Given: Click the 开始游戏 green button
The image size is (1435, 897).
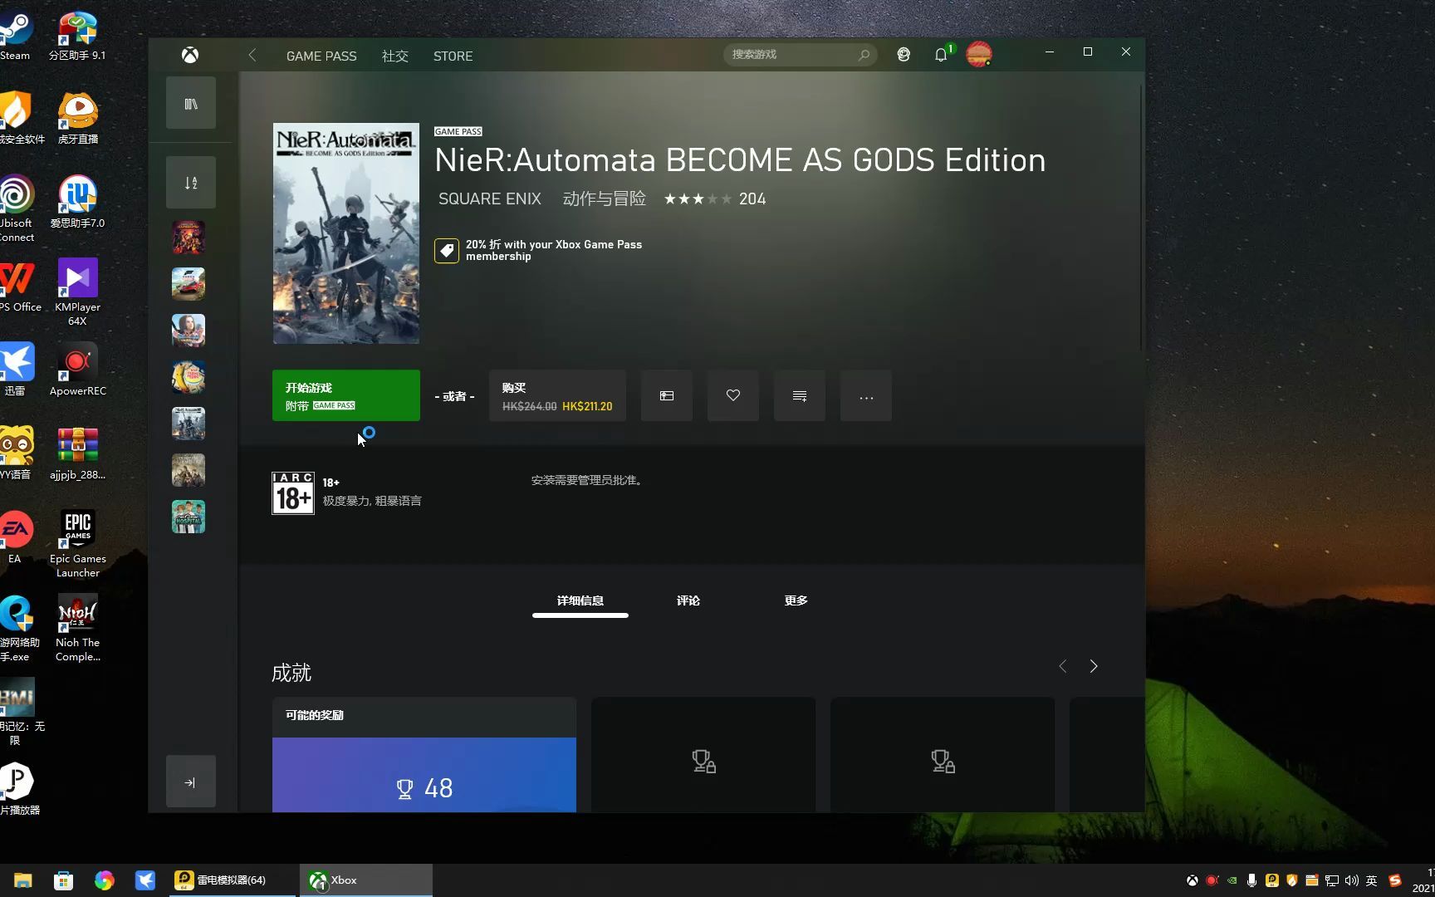Looking at the screenshot, I should tap(346, 395).
